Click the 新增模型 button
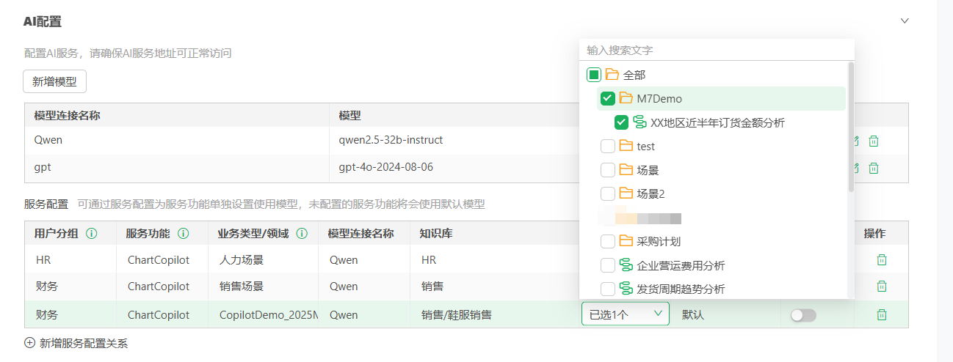The height and width of the screenshot is (362, 953). (54, 81)
